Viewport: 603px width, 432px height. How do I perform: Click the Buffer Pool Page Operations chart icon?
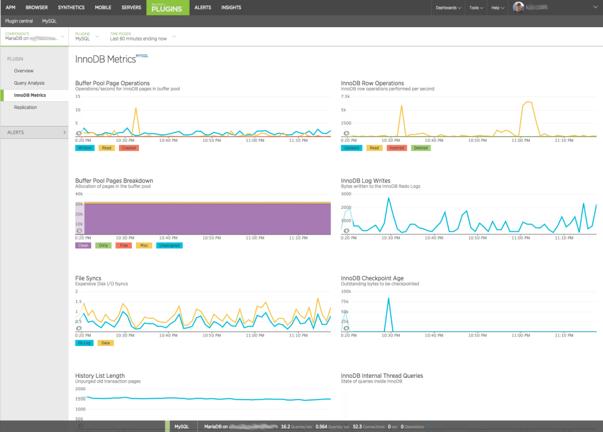(x=79, y=134)
